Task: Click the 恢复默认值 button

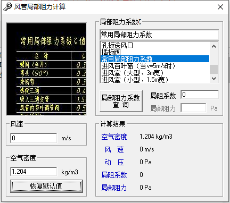Action: 46,186
